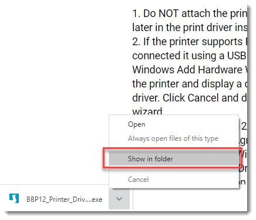Click the word 'USB' in the instructions

point(237,56)
